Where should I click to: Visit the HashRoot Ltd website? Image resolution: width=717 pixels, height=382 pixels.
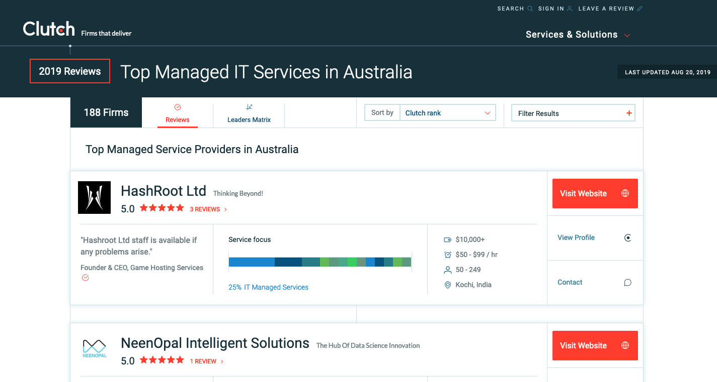[x=595, y=193]
